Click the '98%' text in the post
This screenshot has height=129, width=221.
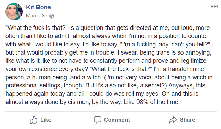coord(142,102)
